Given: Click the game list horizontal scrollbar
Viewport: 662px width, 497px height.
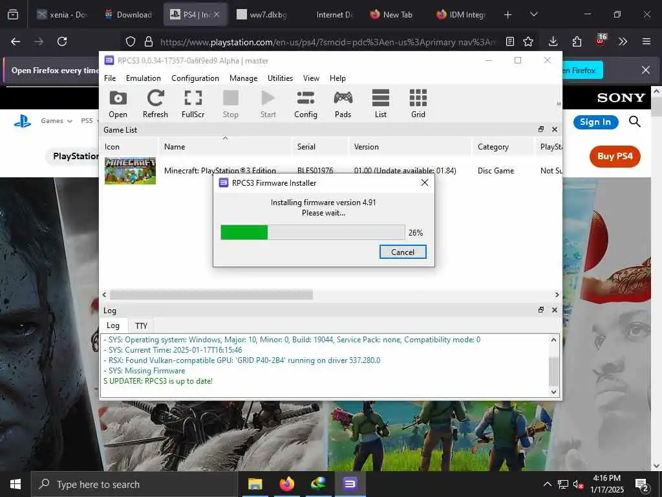Looking at the screenshot, I should coord(211,294).
